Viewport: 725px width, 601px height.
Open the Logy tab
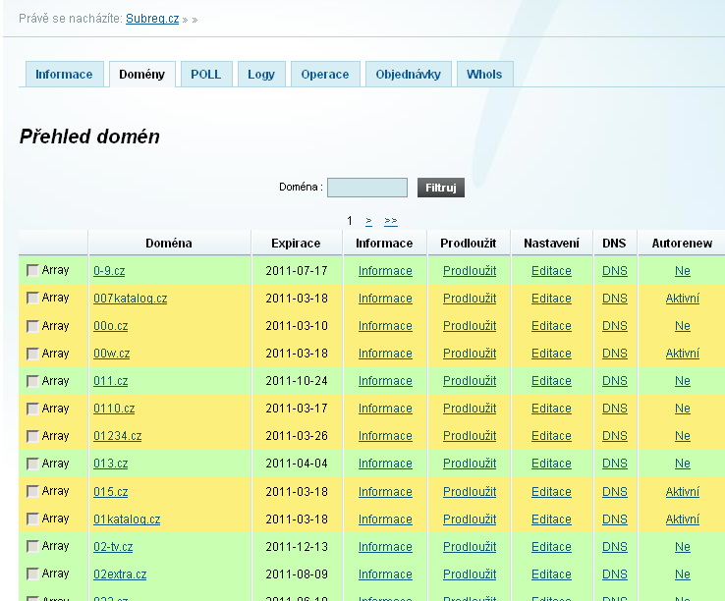pos(261,75)
